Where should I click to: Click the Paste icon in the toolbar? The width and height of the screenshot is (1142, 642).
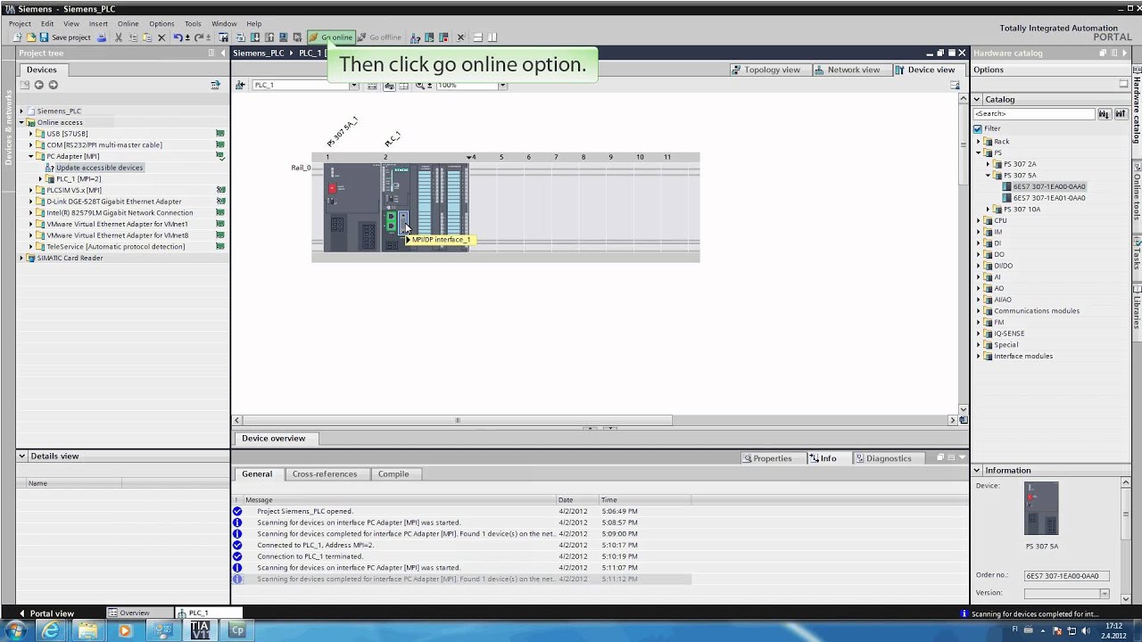[x=147, y=37]
